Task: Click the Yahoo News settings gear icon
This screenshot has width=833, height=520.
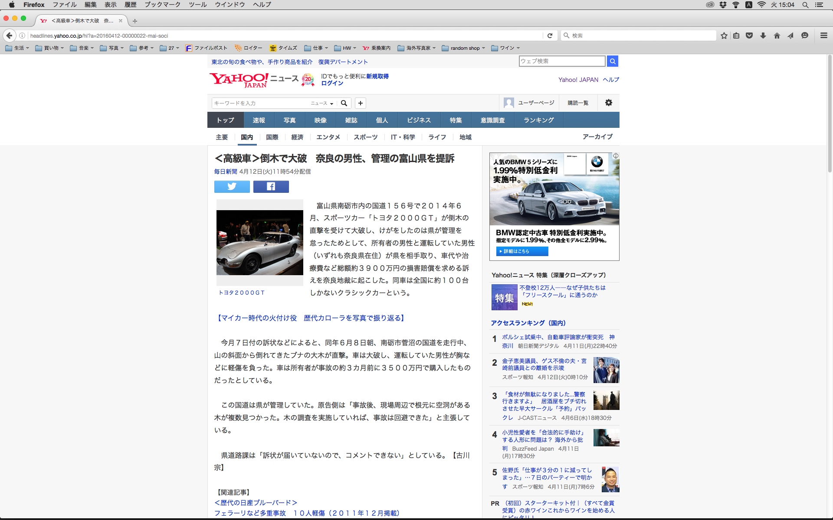Action: pos(608,103)
